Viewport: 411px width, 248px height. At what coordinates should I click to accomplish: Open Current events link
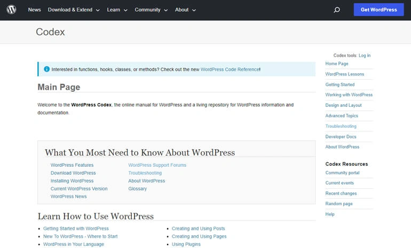coord(339,183)
